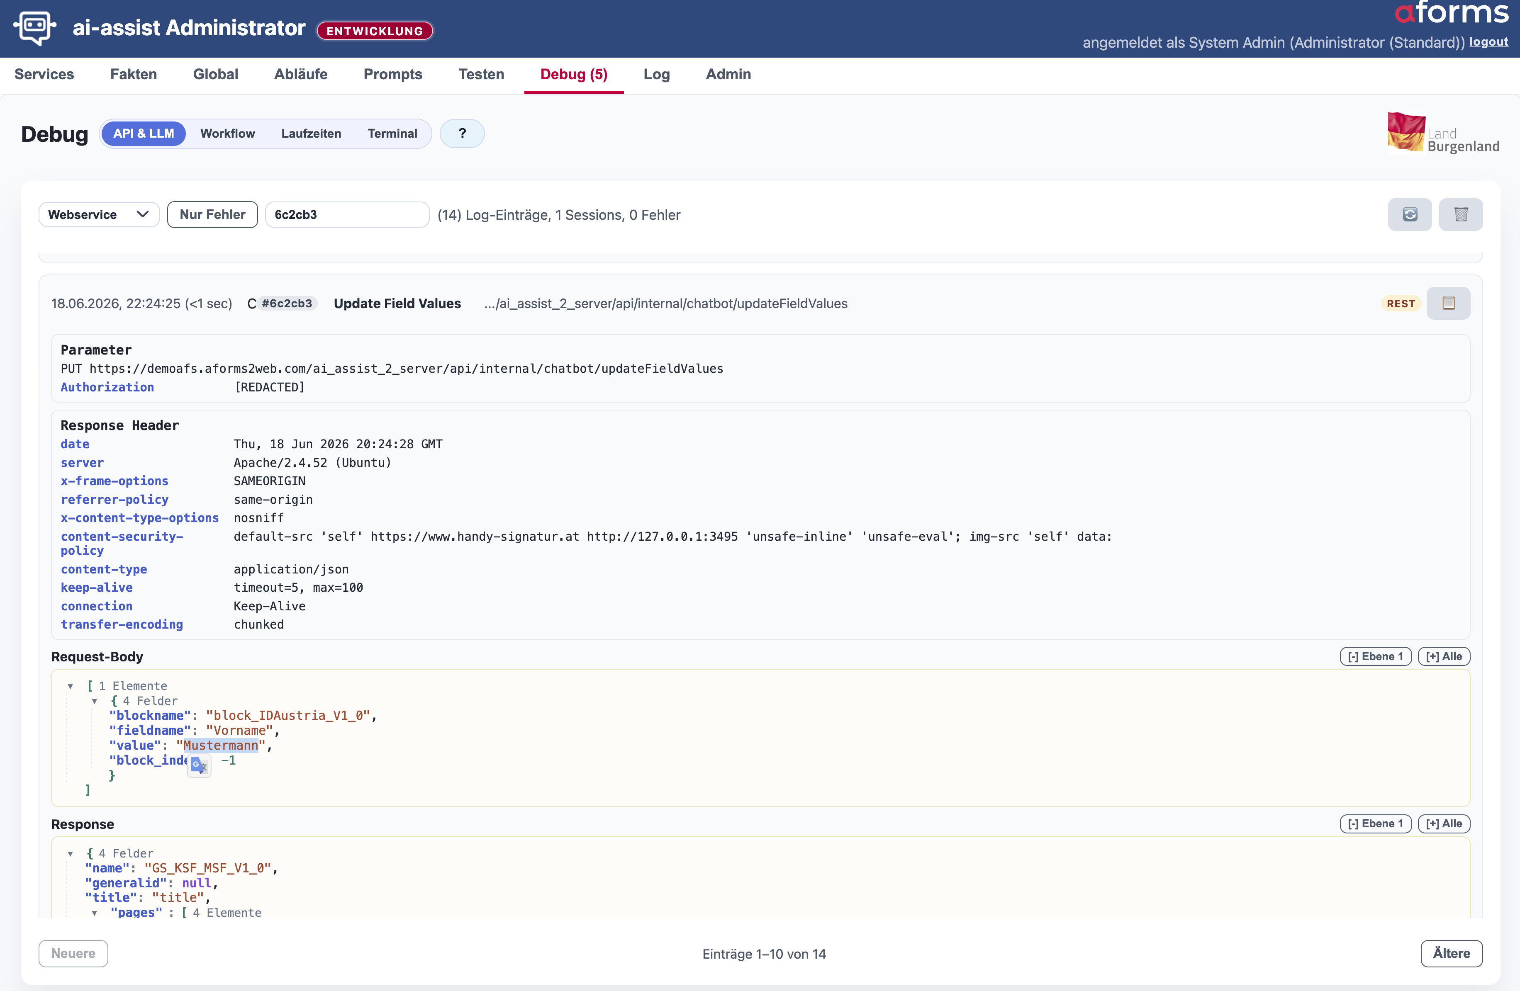Click the [REDACTED] authorization value

[270, 387]
